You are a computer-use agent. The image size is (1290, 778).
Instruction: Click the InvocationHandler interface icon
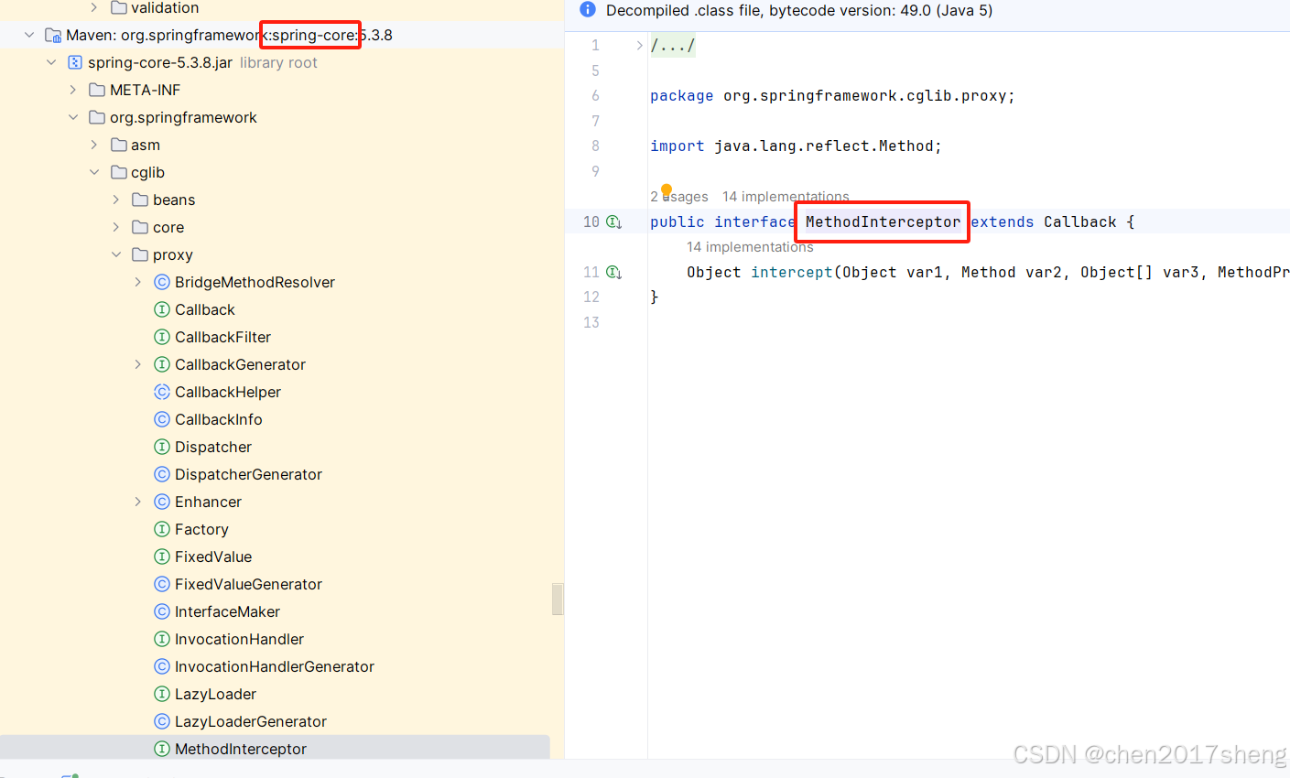[x=162, y=639]
